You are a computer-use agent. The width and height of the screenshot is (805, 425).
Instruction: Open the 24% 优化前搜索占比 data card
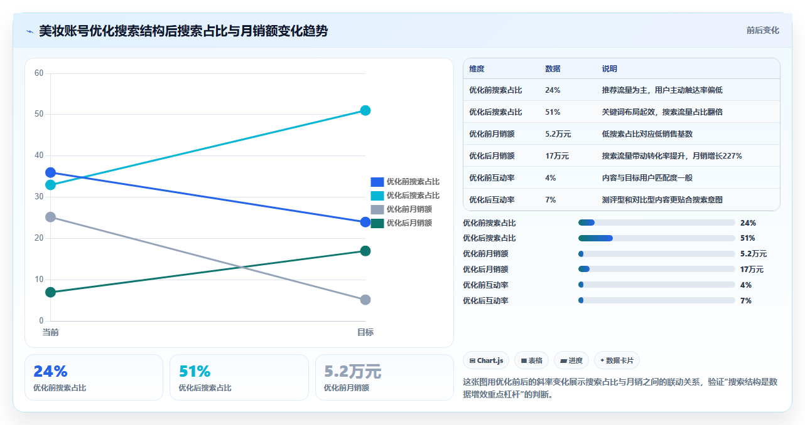coord(94,377)
